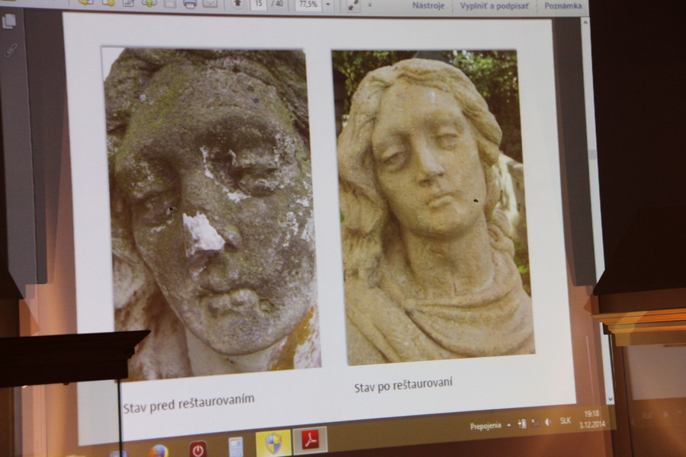Open the Vyplniť a podpísať pane
686x457 pixels.
tap(495, 6)
